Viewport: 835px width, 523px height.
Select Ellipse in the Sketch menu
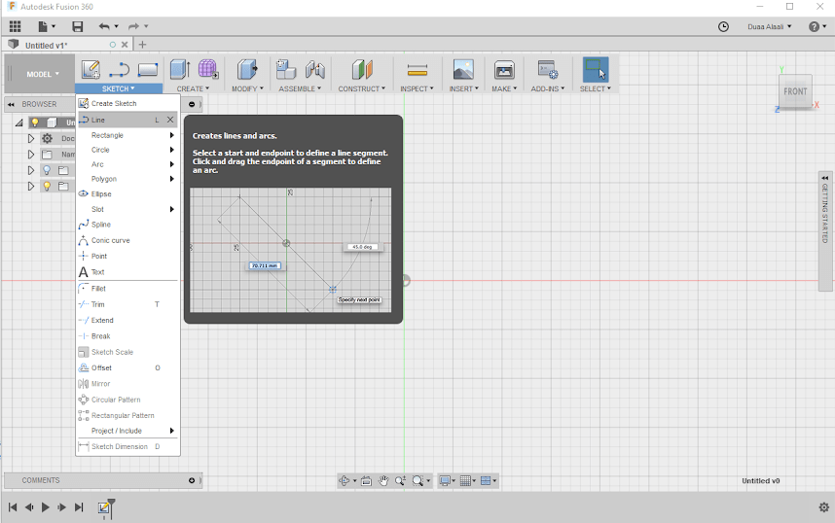click(x=127, y=193)
